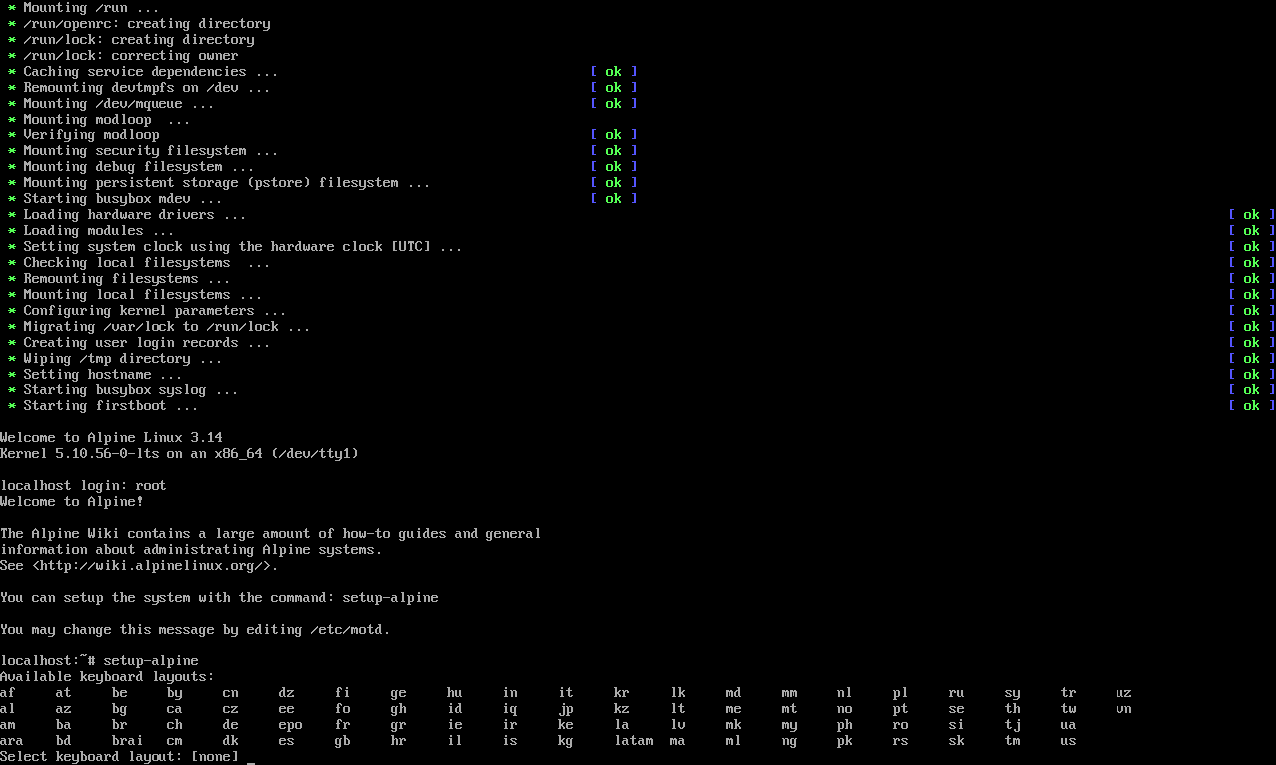The image size is (1276, 765).
Task: Click the 'ua' keyboard layout code
Action: (1069, 725)
